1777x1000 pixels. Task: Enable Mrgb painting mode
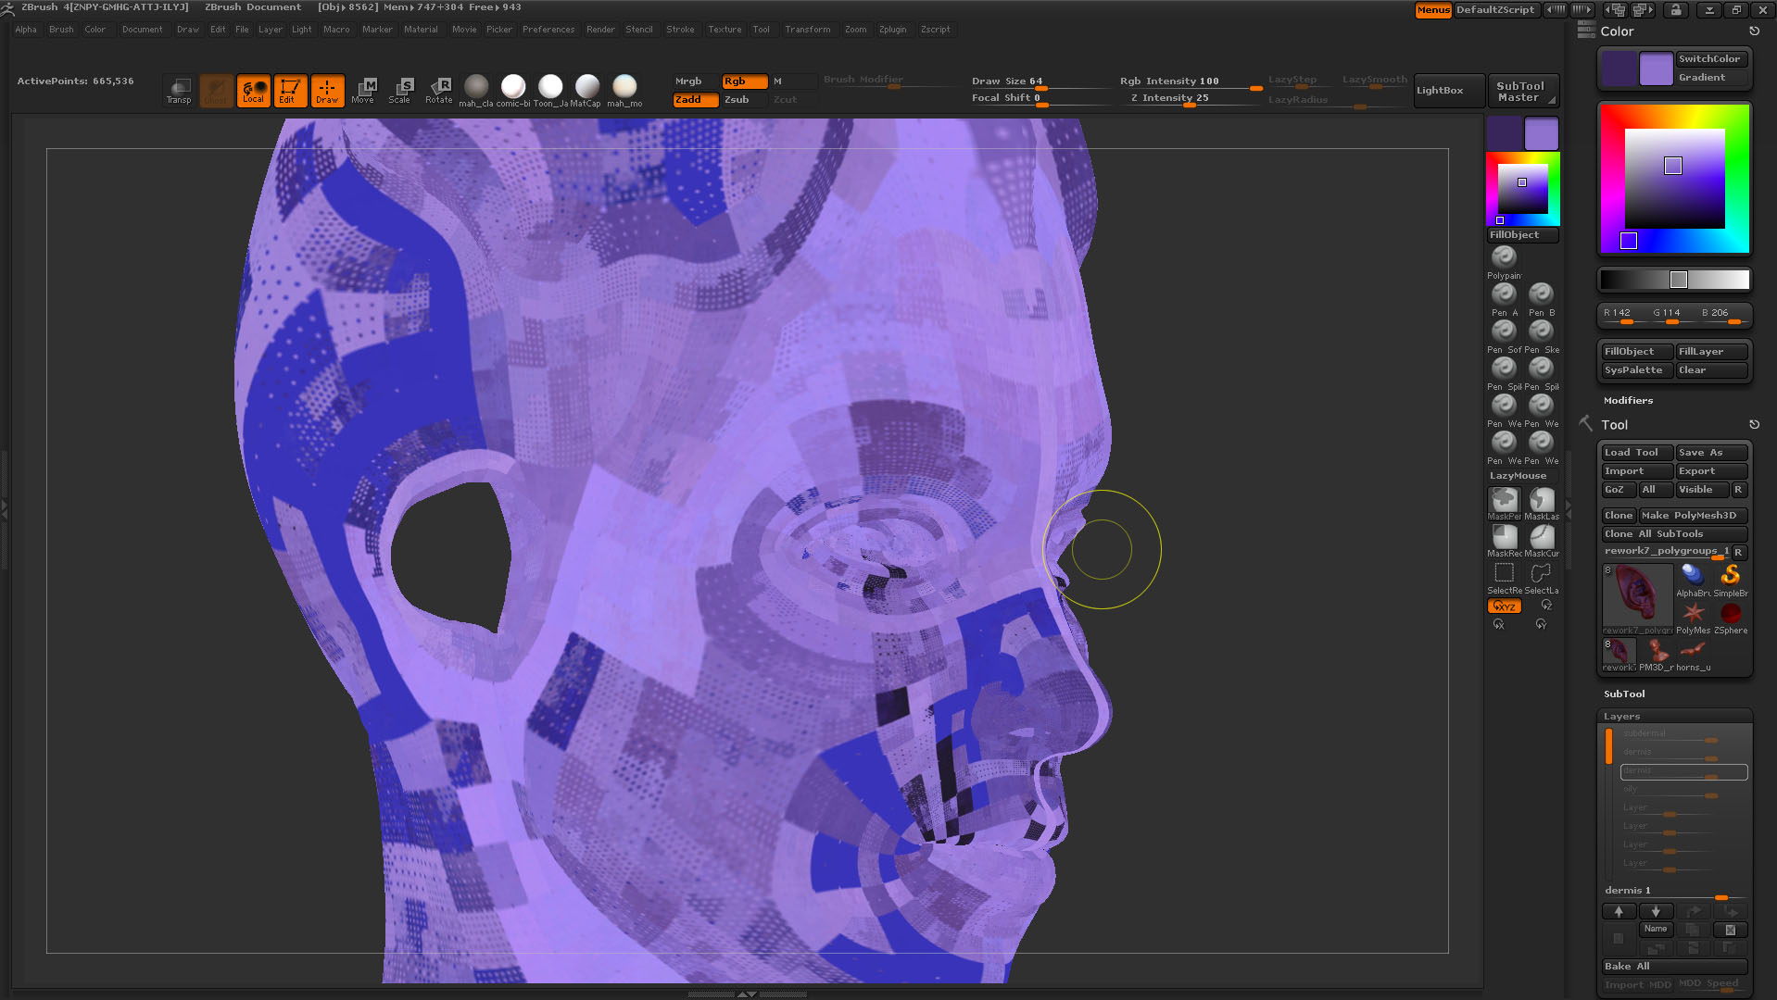[x=688, y=81]
